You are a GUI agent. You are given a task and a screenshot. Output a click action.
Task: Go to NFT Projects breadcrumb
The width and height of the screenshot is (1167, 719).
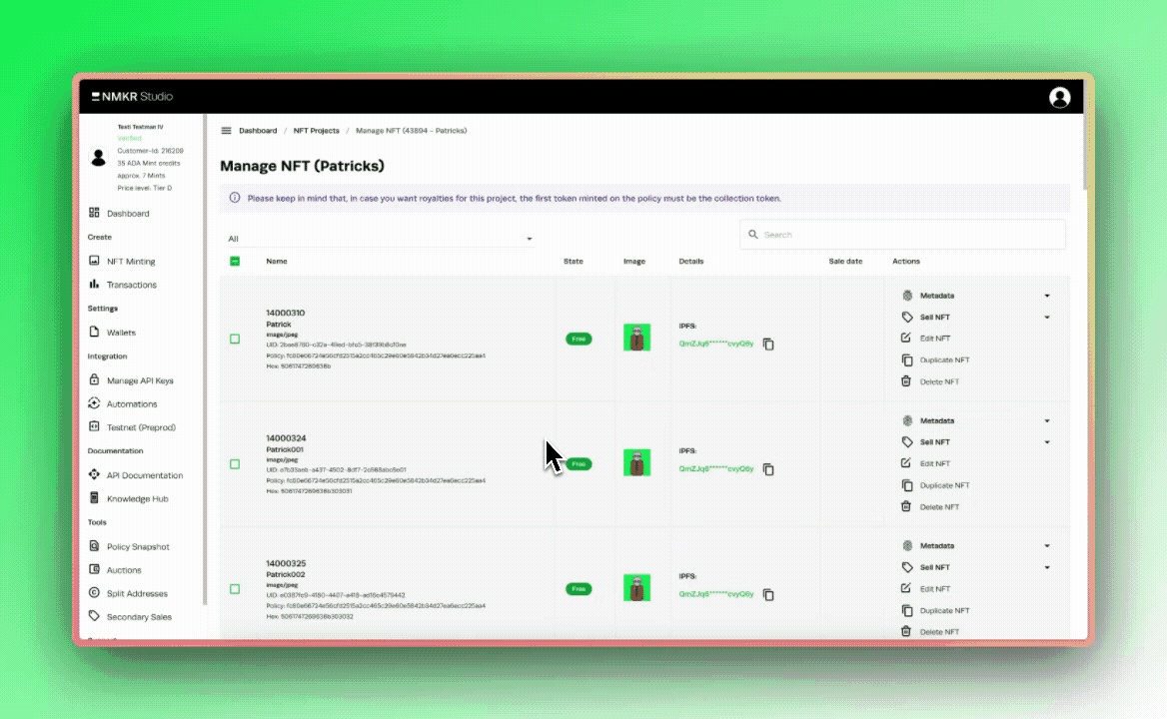coord(316,130)
